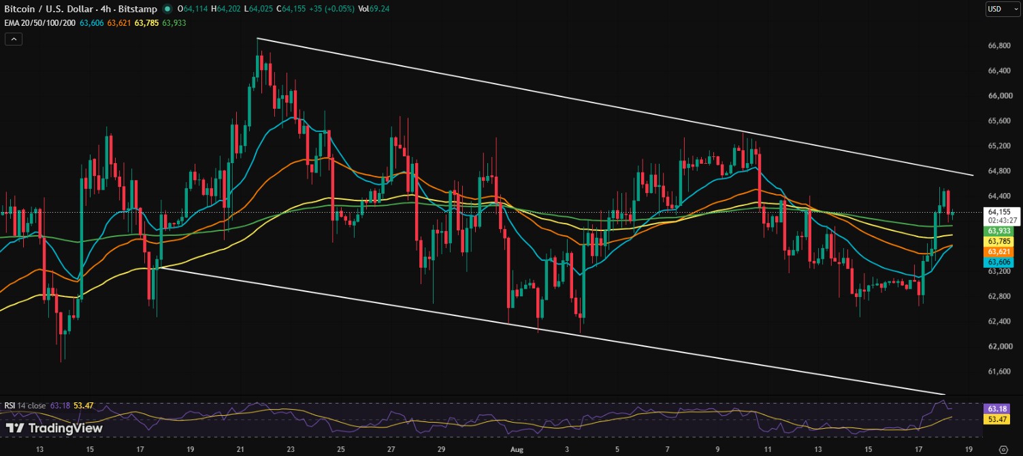Viewport: 1023px width, 456px height.
Task: Click the blue 63,606 value in EMA legend
Action: [91, 23]
